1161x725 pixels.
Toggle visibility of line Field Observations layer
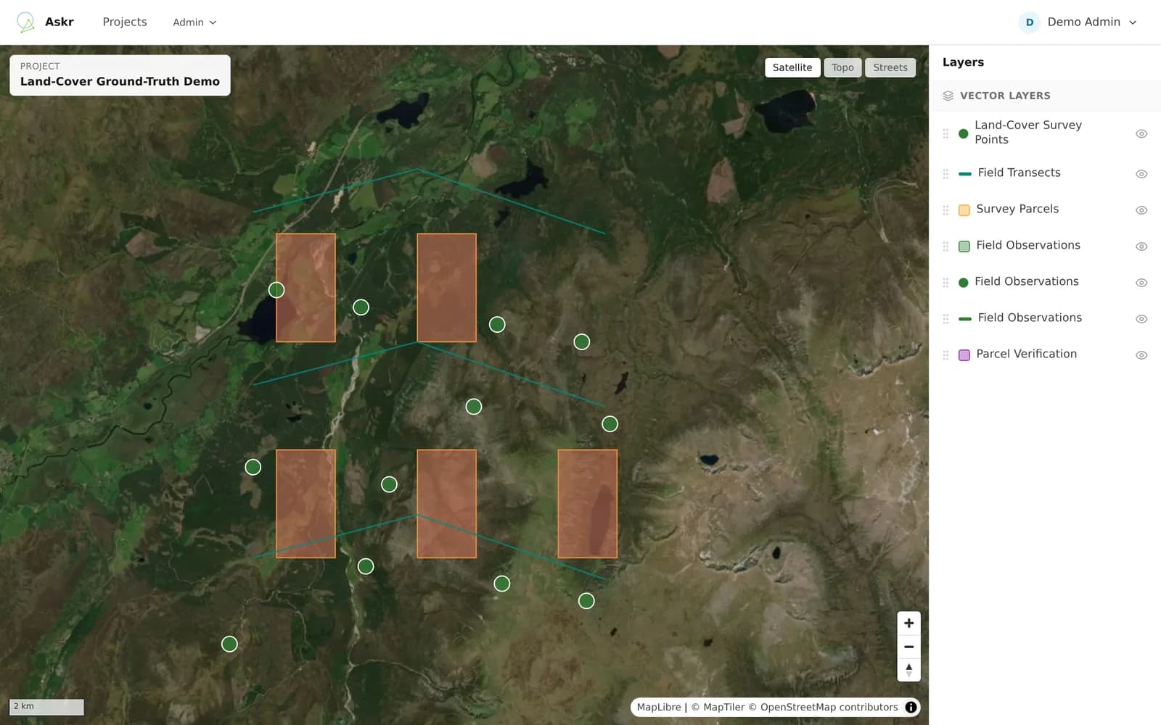(1141, 319)
